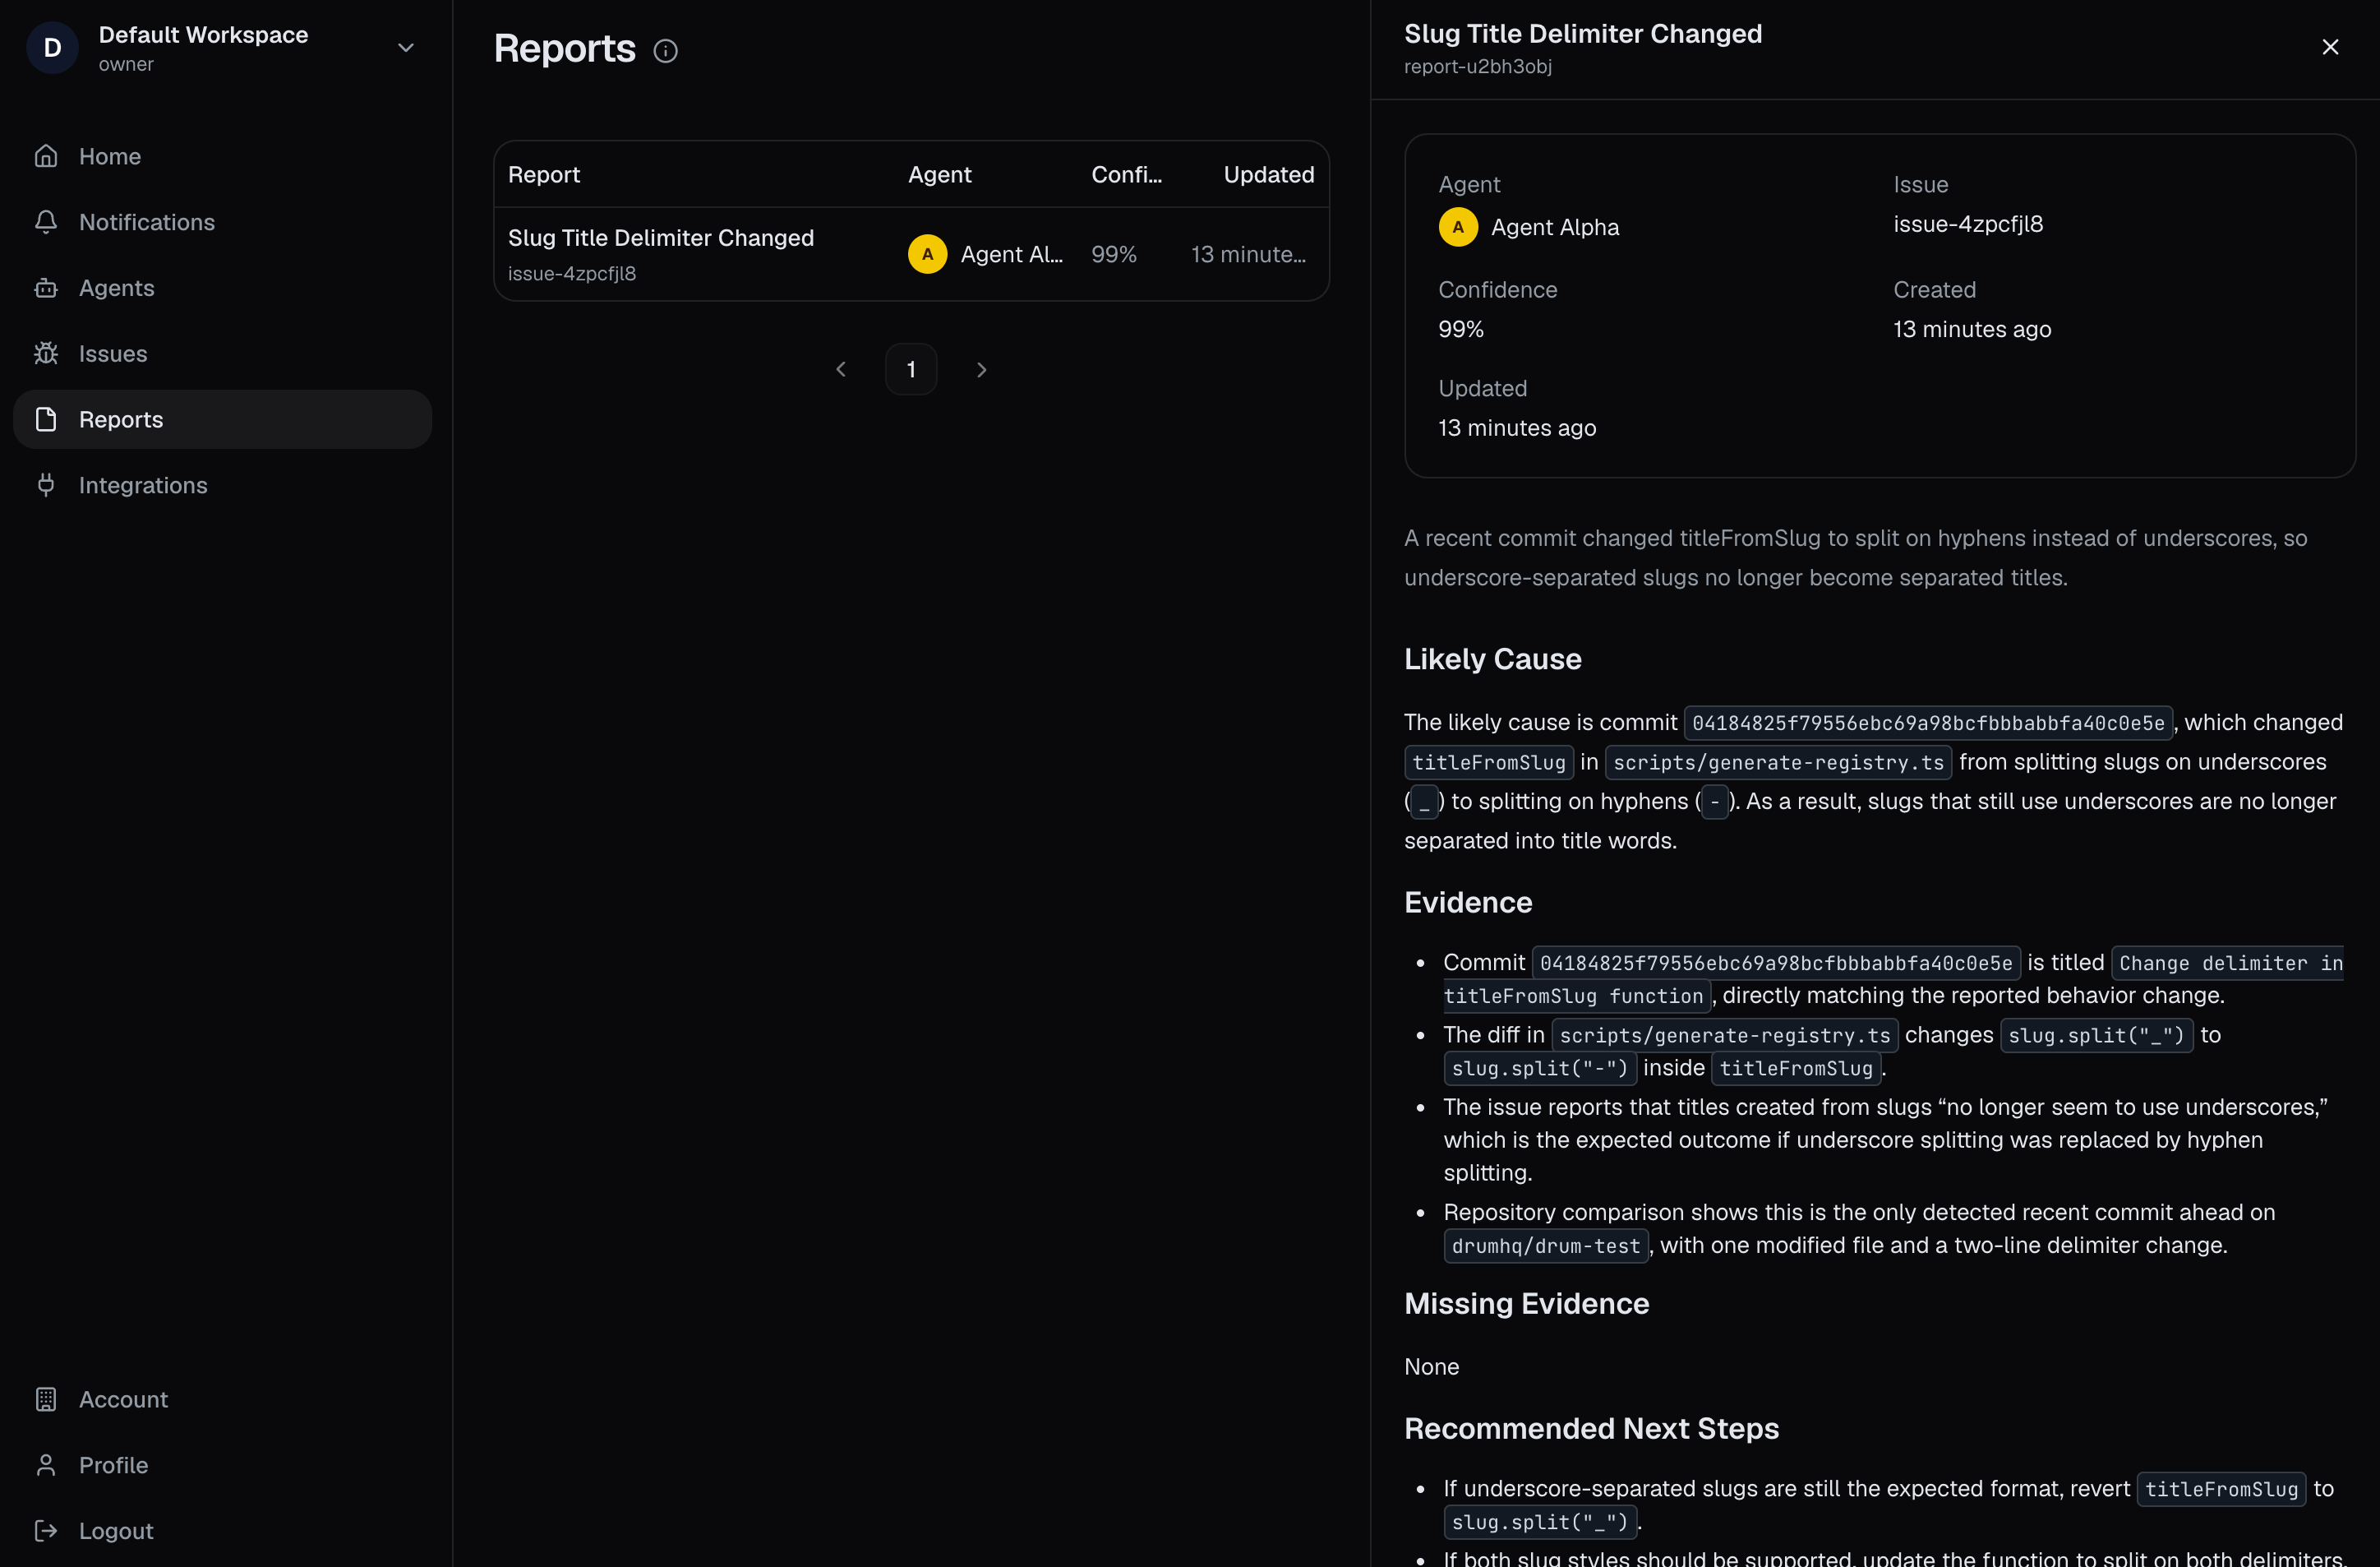Screen dimensions: 2380x1567
Task: Click the truncated Confidence column header
Action: point(1126,174)
